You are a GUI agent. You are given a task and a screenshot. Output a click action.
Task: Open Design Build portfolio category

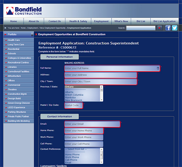19,99
